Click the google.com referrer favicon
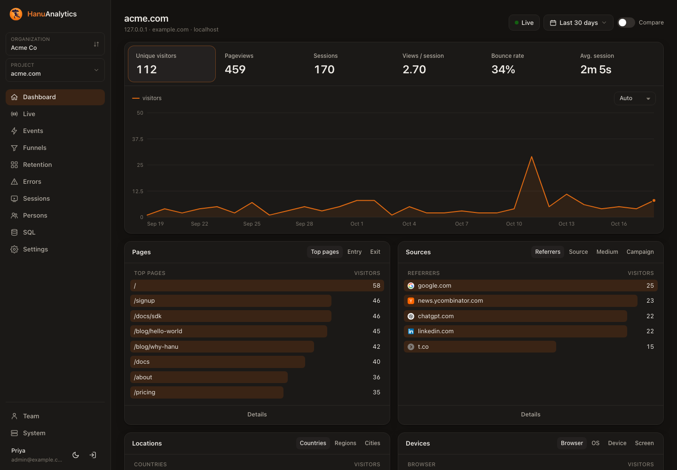 click(x=411, y=286)
